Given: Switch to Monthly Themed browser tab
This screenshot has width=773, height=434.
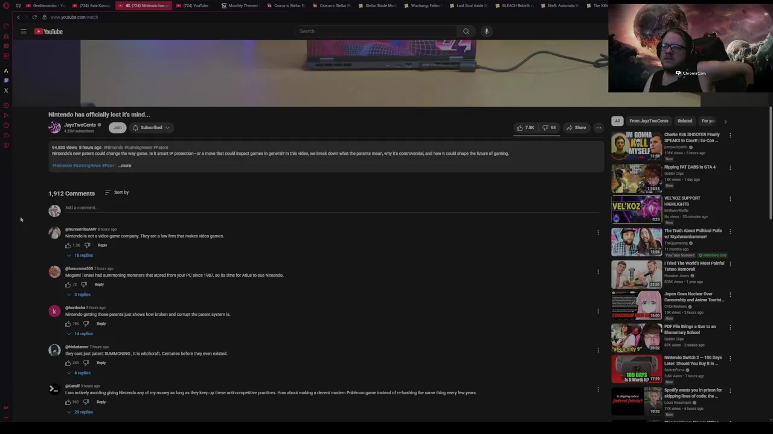Looking at the screenshot, I should tap(240, 5).
